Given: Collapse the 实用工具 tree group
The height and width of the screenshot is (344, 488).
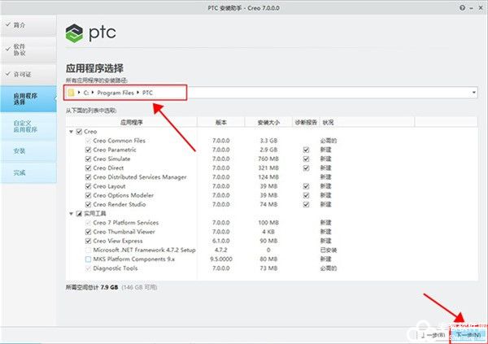Looking at the screenshot, I should click(71, 214).
